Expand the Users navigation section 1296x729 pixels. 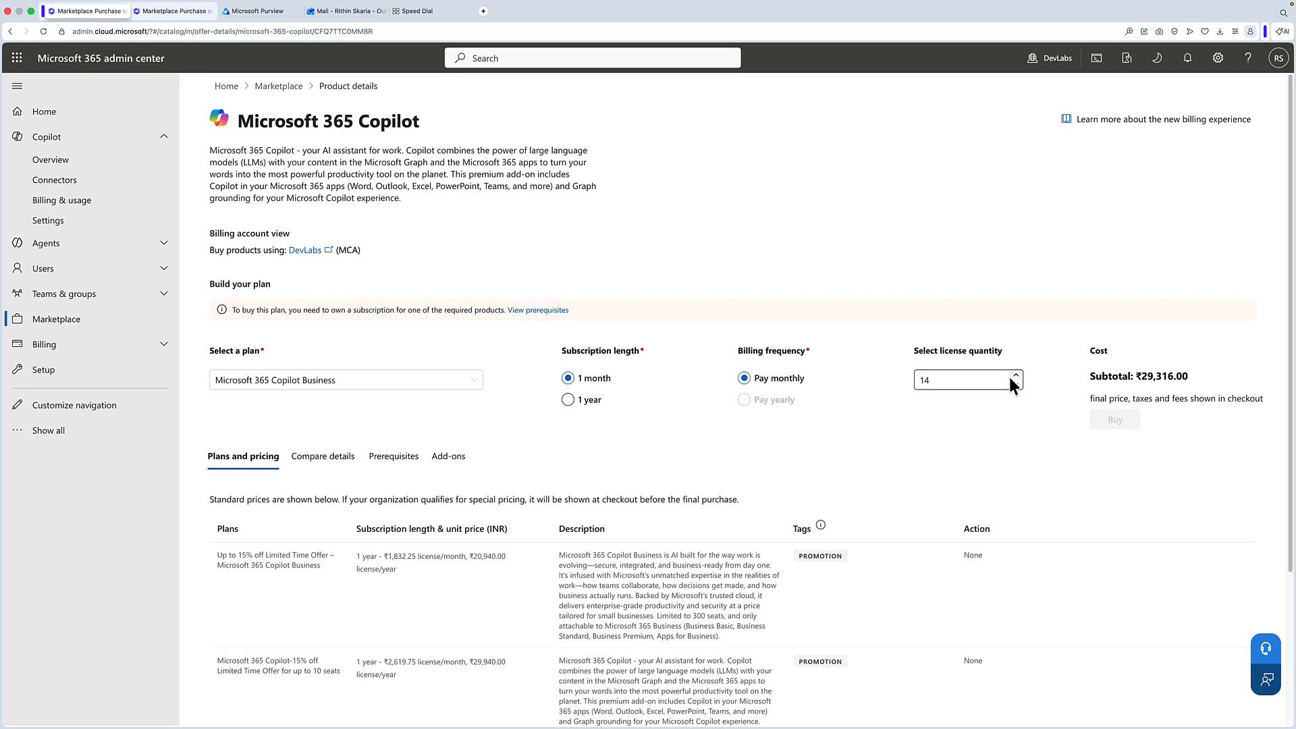164,268
